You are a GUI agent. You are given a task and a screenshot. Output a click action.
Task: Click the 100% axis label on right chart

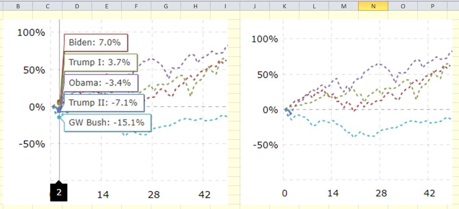[264, 39]
